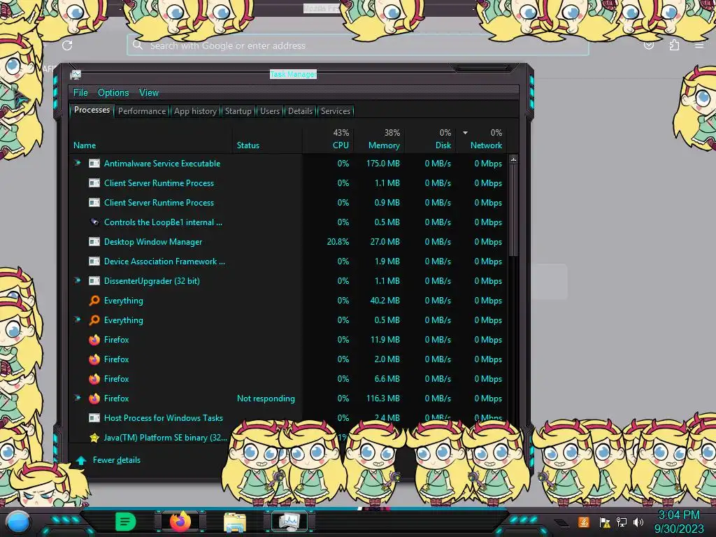Select the Client Server Runtime Process 0.9 MB row
The image size is (716, 537).
click(289, 203)
